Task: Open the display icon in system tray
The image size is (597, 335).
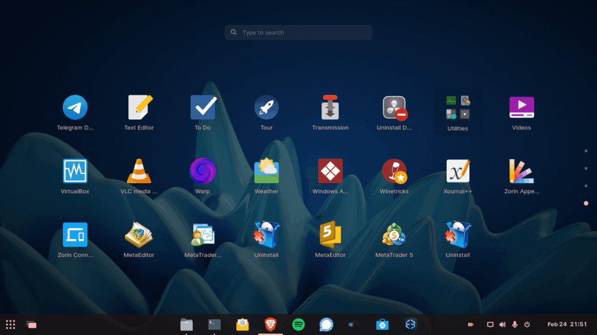Action: click(x=490, y=325)
